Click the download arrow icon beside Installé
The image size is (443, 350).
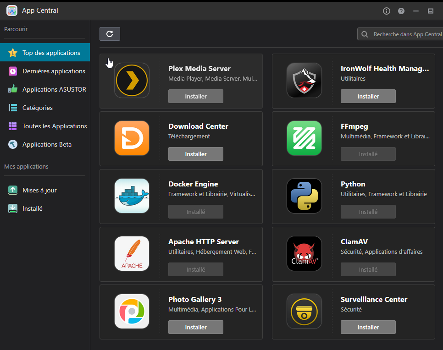pyautogui.click(x=13, y=208)
